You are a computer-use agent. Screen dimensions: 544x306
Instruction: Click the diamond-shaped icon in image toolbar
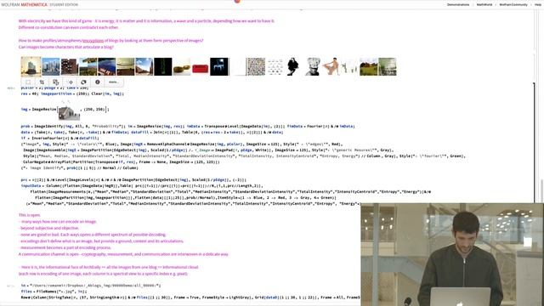coord(71,82)
